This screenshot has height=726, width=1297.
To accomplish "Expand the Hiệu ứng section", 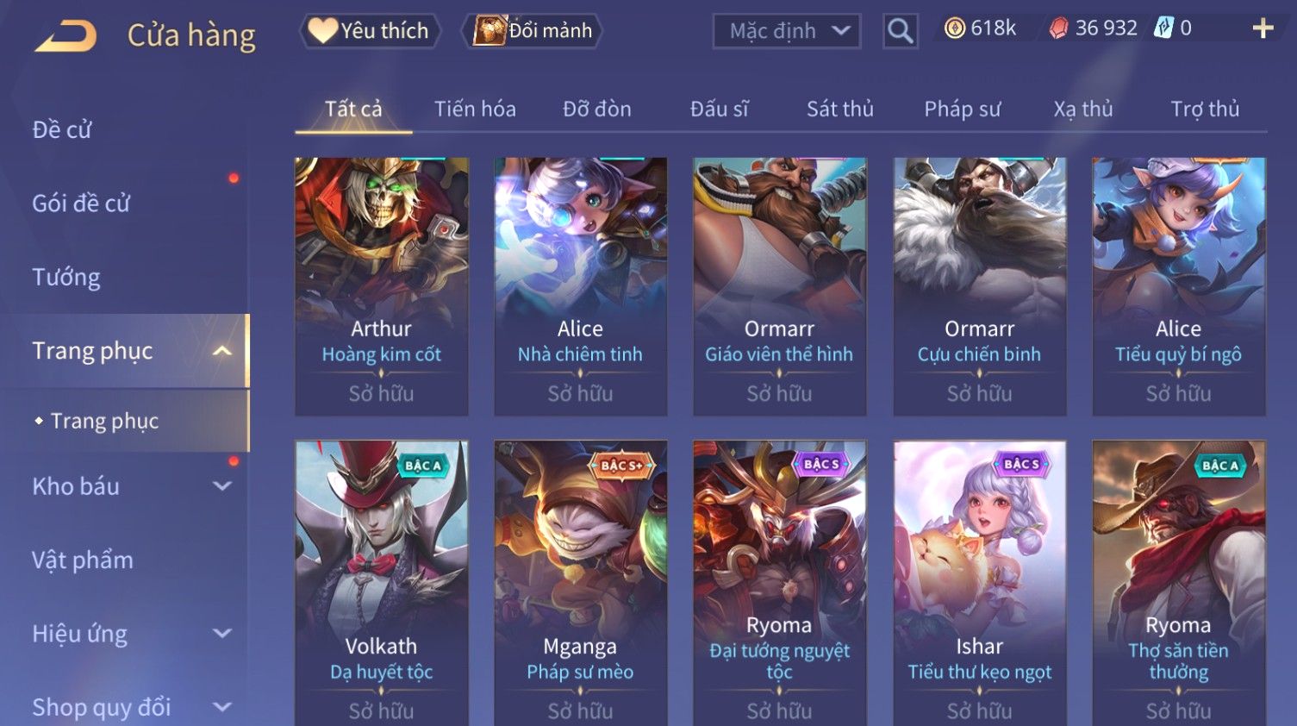I will (222, 634).
